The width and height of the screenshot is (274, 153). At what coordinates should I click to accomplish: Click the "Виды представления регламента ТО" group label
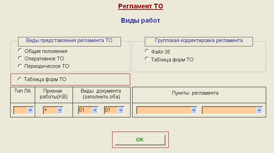click(69, 40)
